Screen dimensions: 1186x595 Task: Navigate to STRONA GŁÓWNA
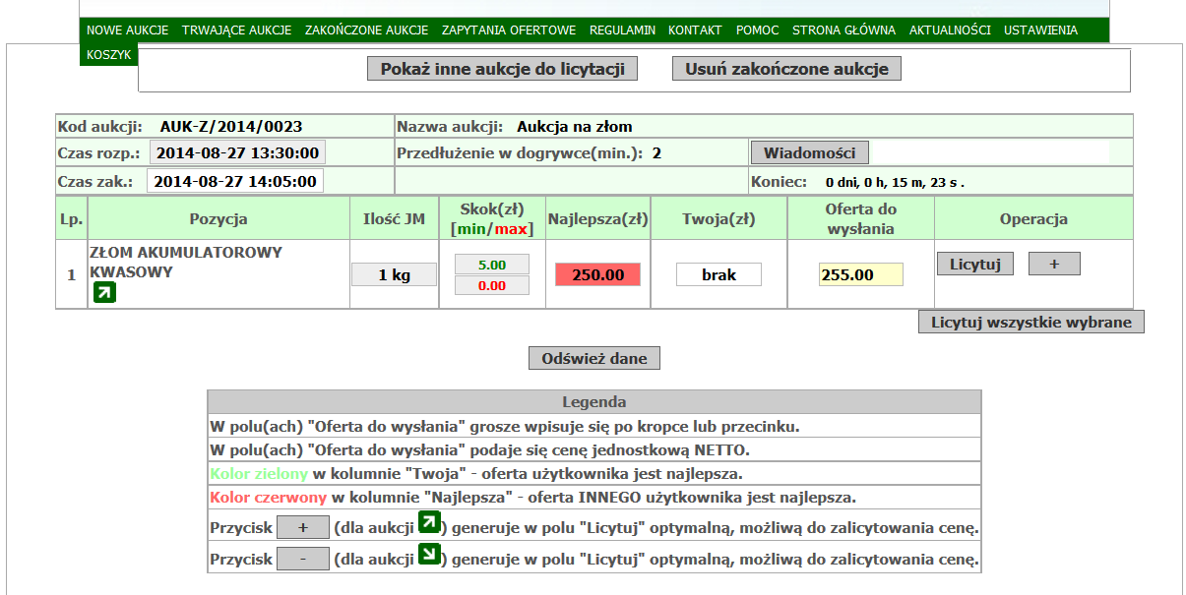tap(843, 30)
